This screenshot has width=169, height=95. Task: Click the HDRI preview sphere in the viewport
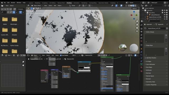tap(123, 48)
